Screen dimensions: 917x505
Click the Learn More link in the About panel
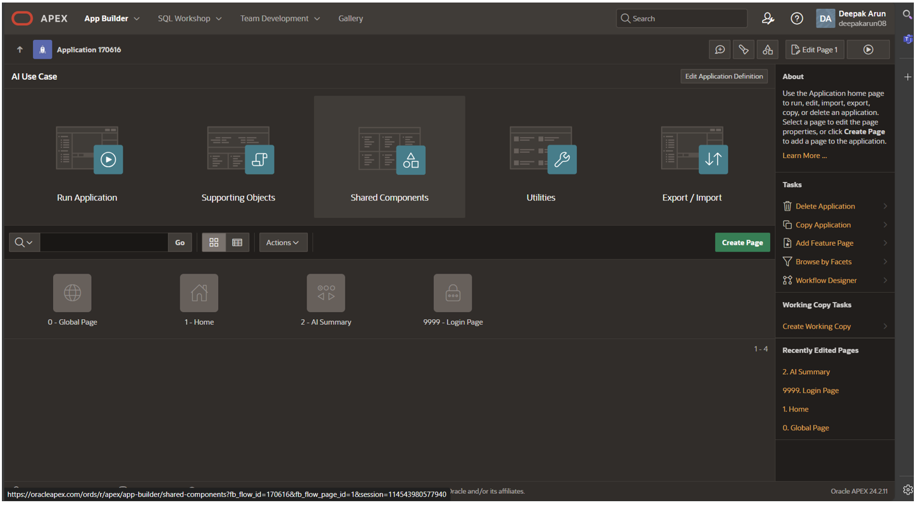coord(804,155)
